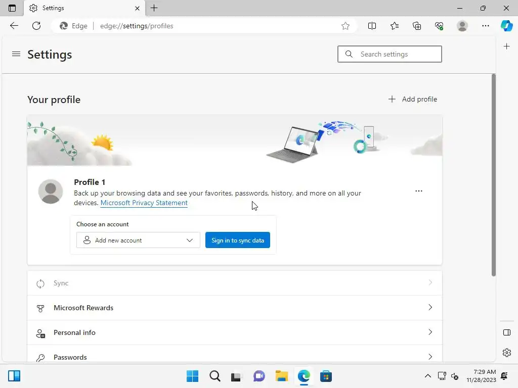Open Browser essentials heart icon
The image size is (518, 388).
(x=439, y=26)
